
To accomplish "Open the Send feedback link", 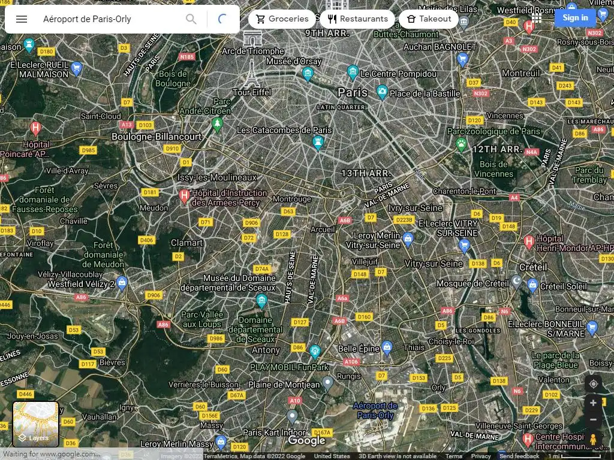I will click(519, 456).
